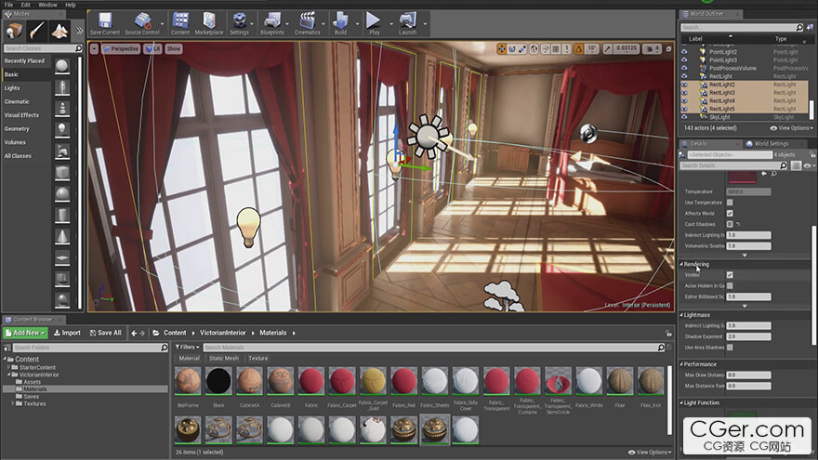Viewport: 818px width, 460px height.
Task: Open Source Control from the toolbar
Action: coord(142,22)
